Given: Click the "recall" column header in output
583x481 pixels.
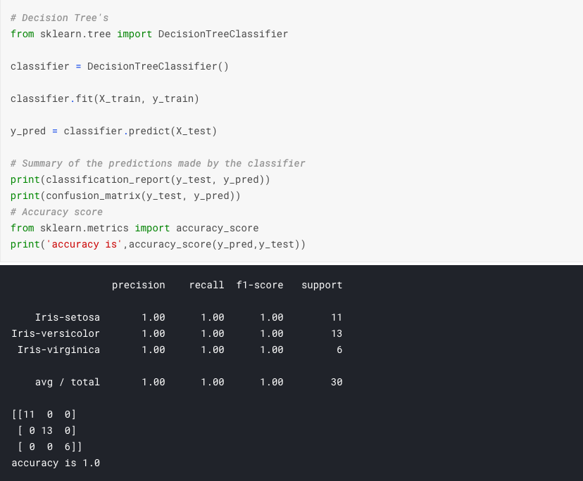Looking at the screenshot, I should tap(206, 285).
